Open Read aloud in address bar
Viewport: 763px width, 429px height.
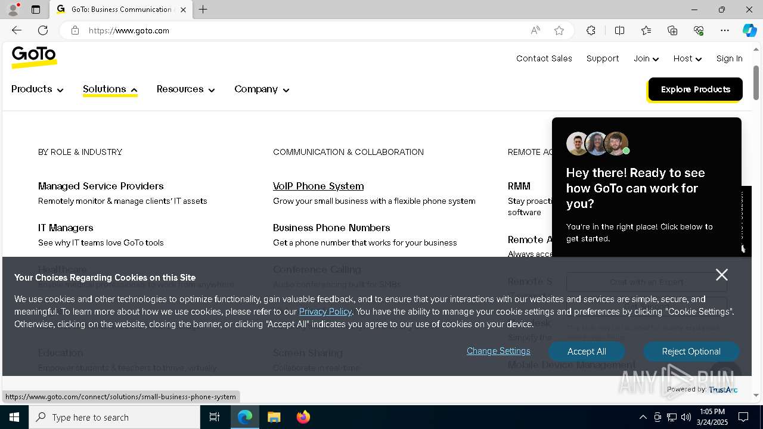(x=535, y=30)
